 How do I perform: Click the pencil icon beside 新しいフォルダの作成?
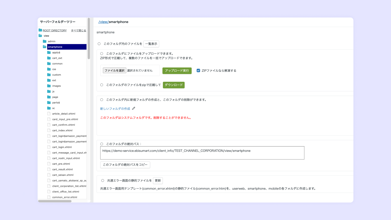(x=134, y=108)
